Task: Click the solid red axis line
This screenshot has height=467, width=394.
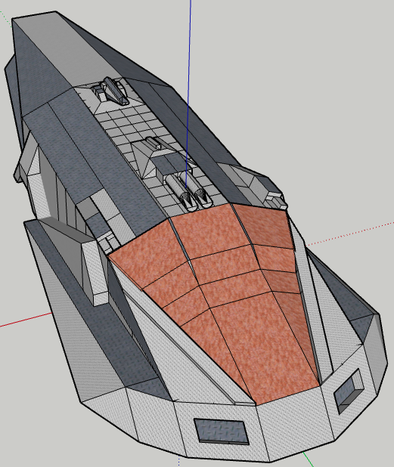Action: (x=26, y=320)
